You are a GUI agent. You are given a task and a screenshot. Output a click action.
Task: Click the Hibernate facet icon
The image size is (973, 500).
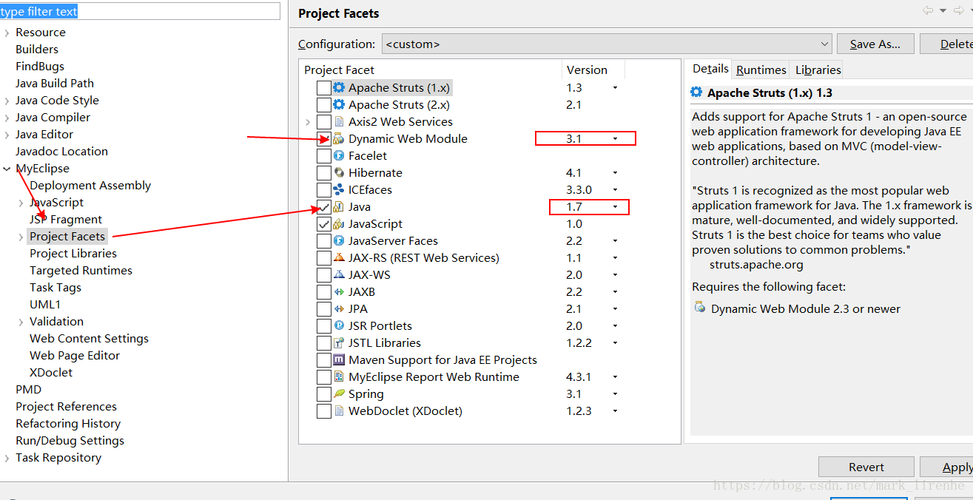point(339,172)
